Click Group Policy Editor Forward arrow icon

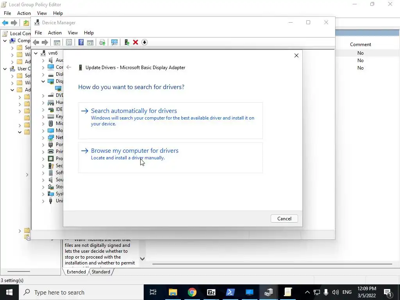point(14,23)
